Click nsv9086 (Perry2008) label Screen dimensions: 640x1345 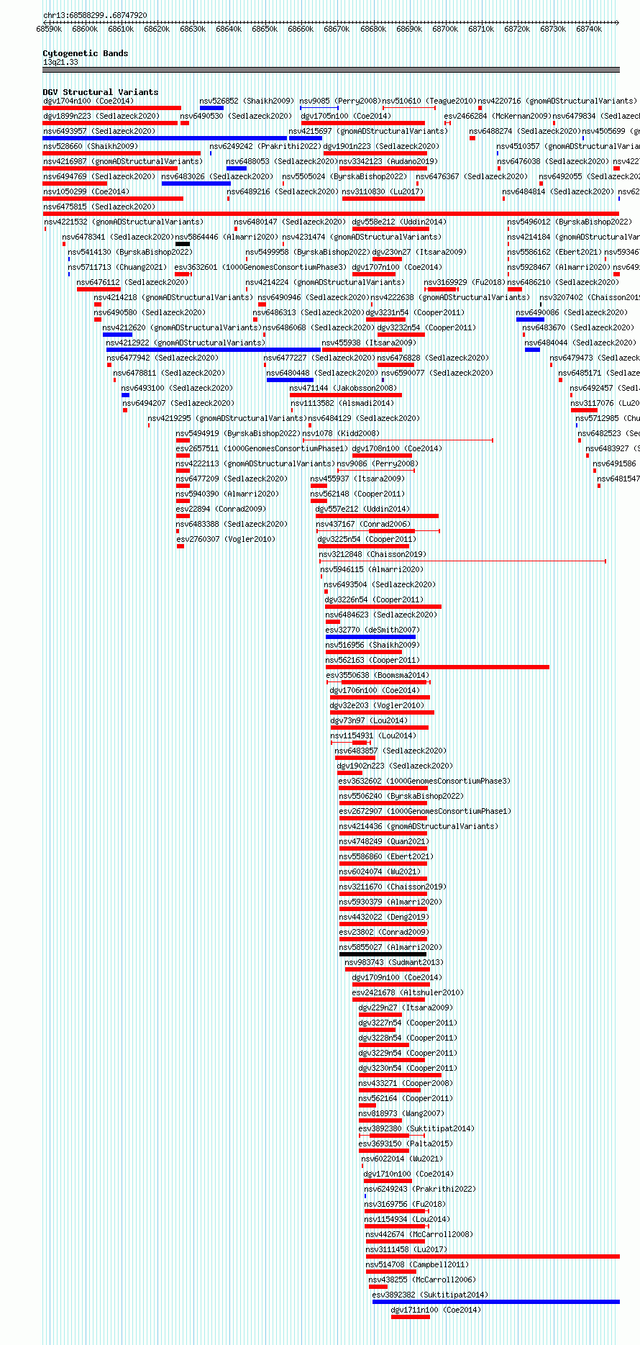point(377,463)
